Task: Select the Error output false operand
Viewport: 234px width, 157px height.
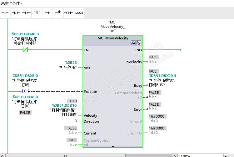Action: [x=153, y=109]
